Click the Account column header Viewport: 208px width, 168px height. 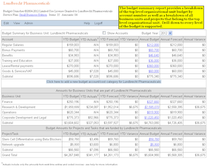(7, 40)
